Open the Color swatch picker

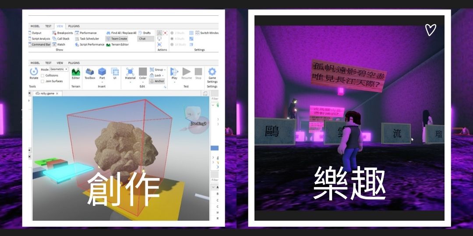[143, 73]
